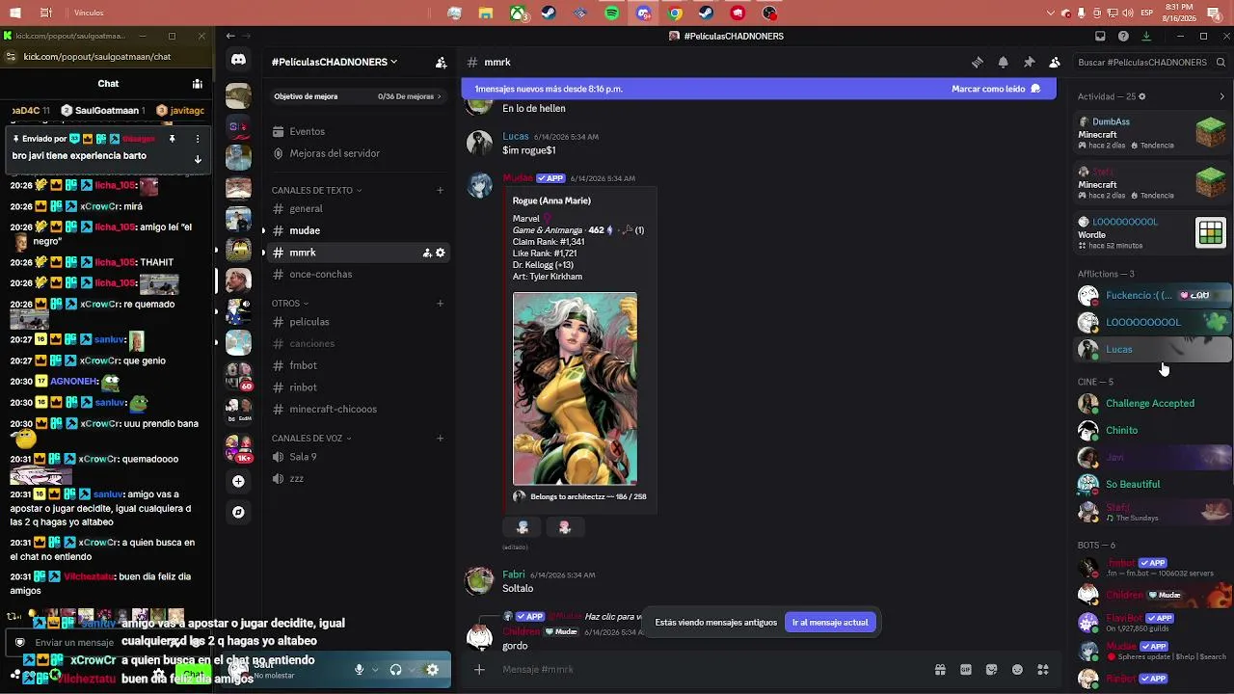
Task: Add a server with the plus button
Action: pos(238,481)
